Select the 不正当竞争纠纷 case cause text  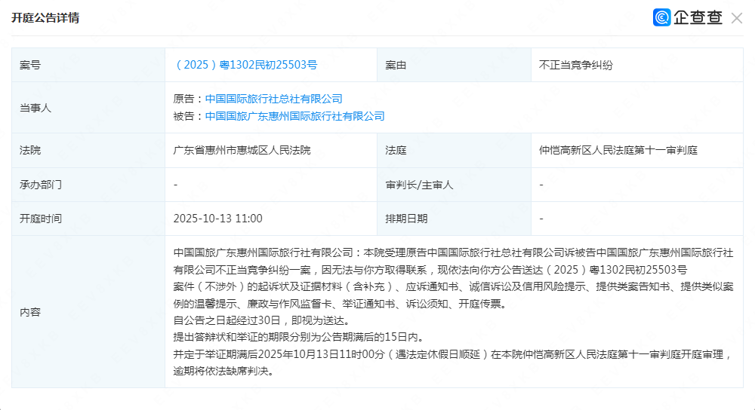coord(575,65)
